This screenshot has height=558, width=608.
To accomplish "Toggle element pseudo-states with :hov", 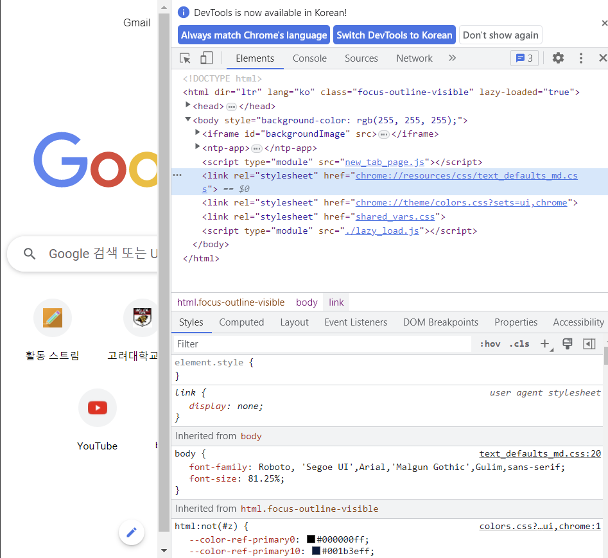I will click(x=490, y=344).
